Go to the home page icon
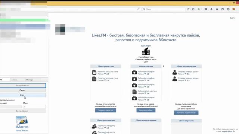The image size is (239, 134). point(217,9)
